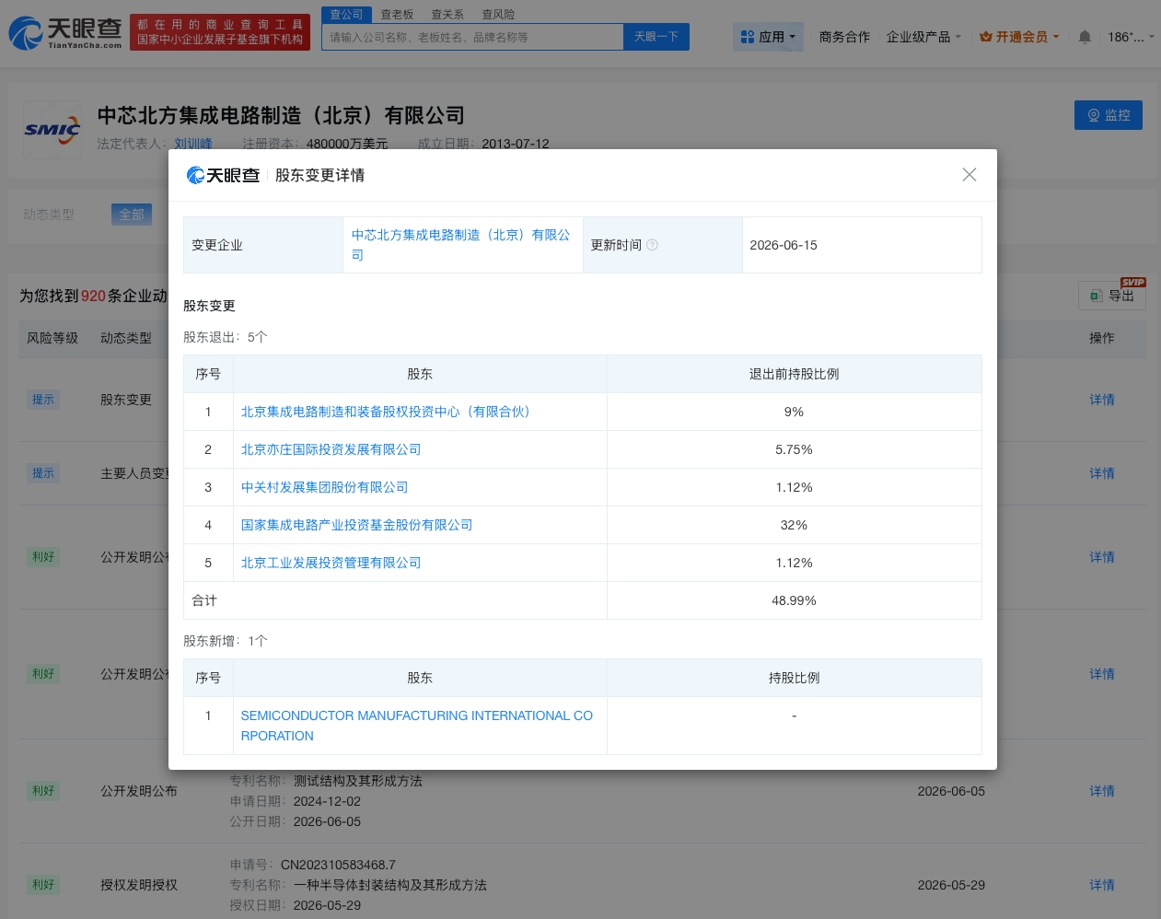Open the 商务合作 link
The width and height of the screenshot is (1161, 919).
[x=844, y=37]
